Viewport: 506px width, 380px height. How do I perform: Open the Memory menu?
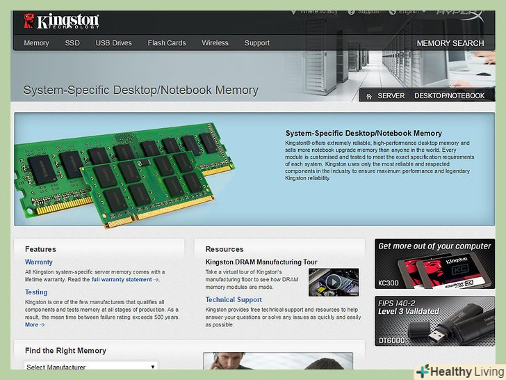pyautogui.click(x=36, y=43)
